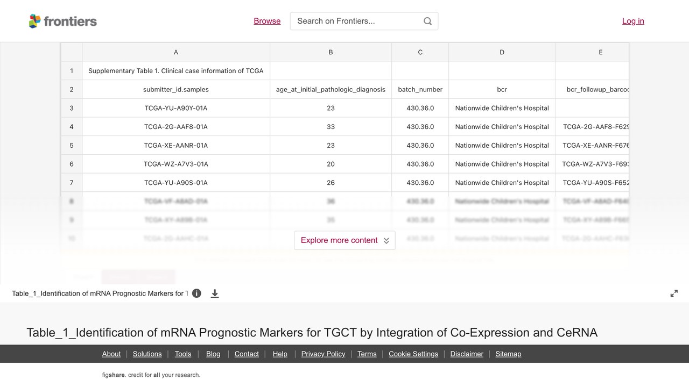This screenshot has height=387, width=689.
Task: Select column B header
Action: pyautogui.click(x=331, y=52)
